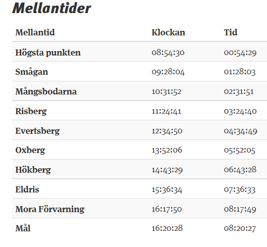Click the Högsta punkten row label
This screenshot has height=247, width=267.
coord(48,53)
